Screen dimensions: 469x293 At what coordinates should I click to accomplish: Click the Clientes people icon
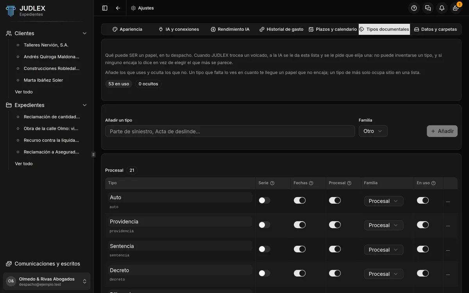point(9,33)
